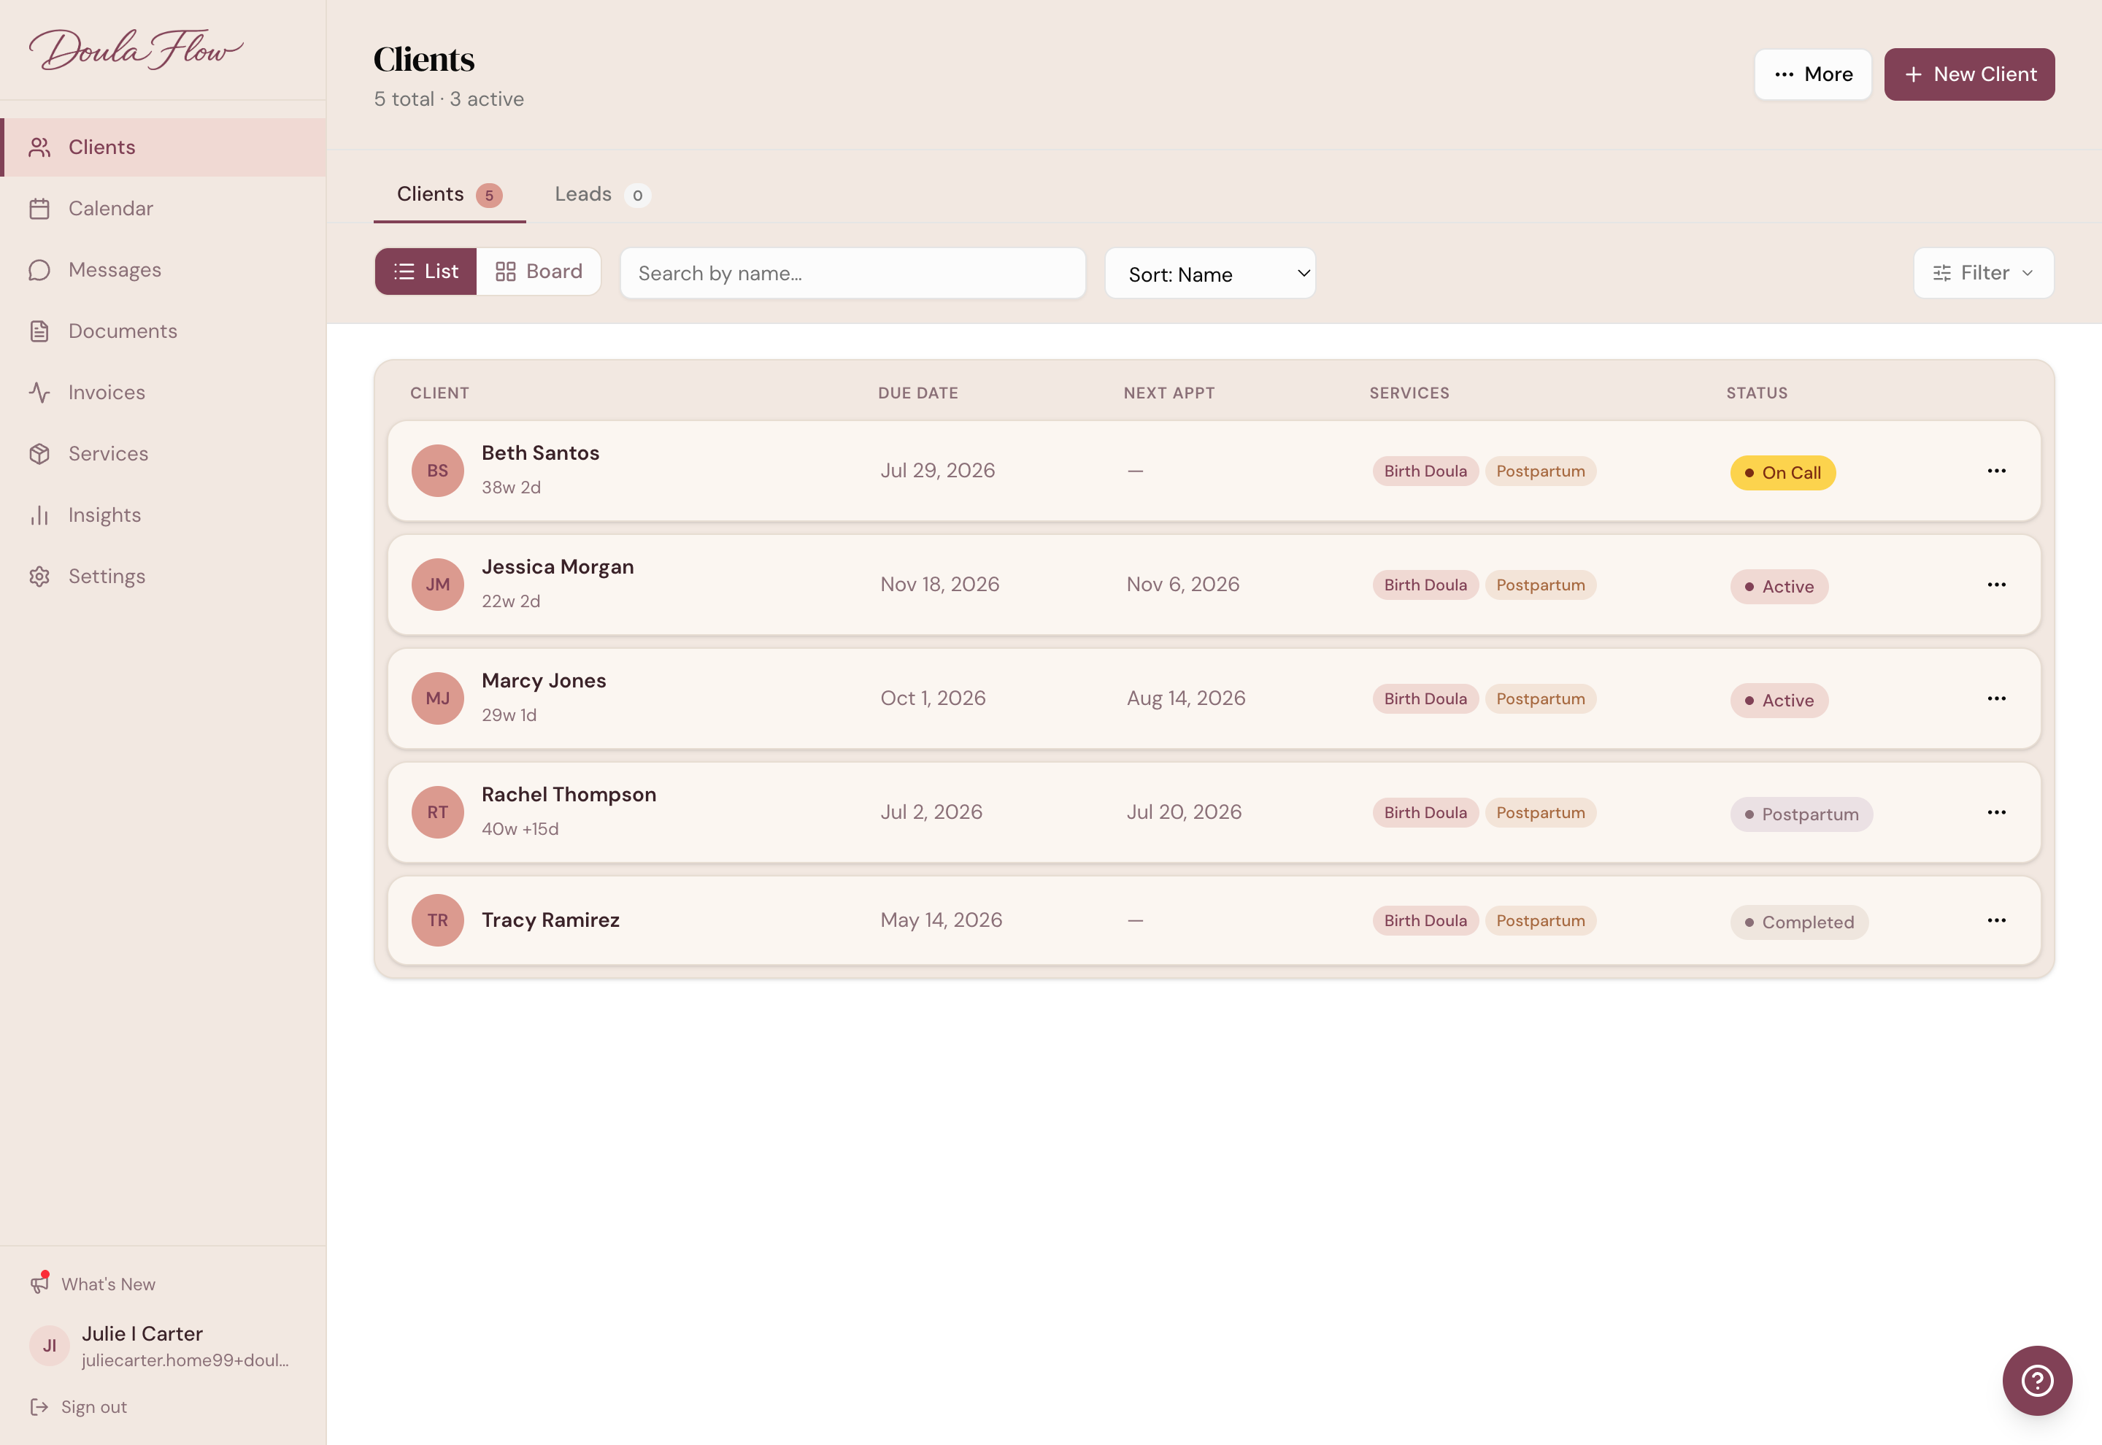Open the Calendar sidebar item
Image resolution: width=2102 pixels, height=1445 pixels.
(163, 208)
